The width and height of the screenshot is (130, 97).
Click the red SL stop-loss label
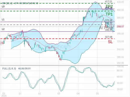click(x=110, y=42)
